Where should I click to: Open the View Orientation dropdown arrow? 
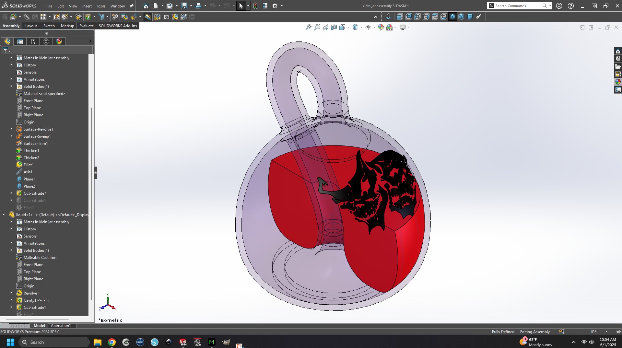tap(348, 28)
